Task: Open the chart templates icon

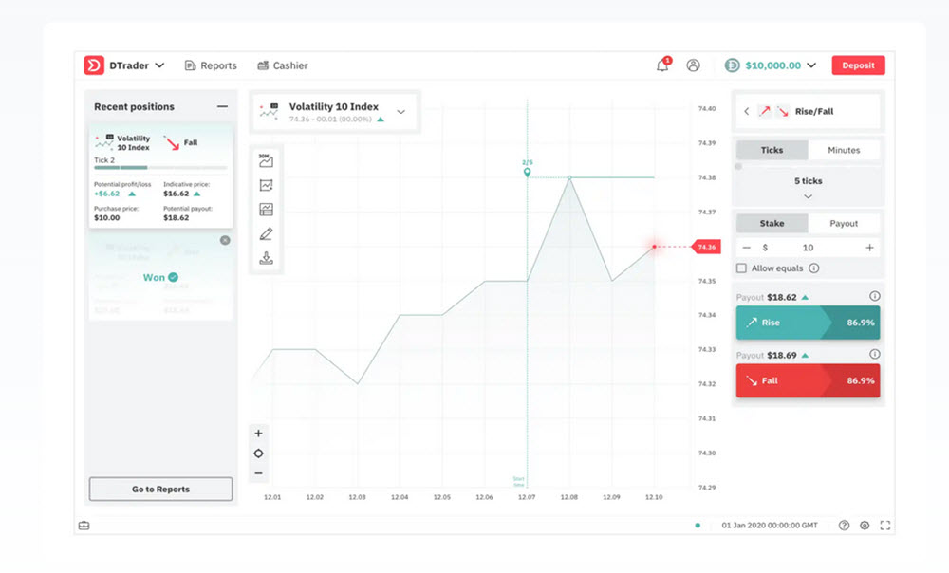Action: tap(266, 210)
